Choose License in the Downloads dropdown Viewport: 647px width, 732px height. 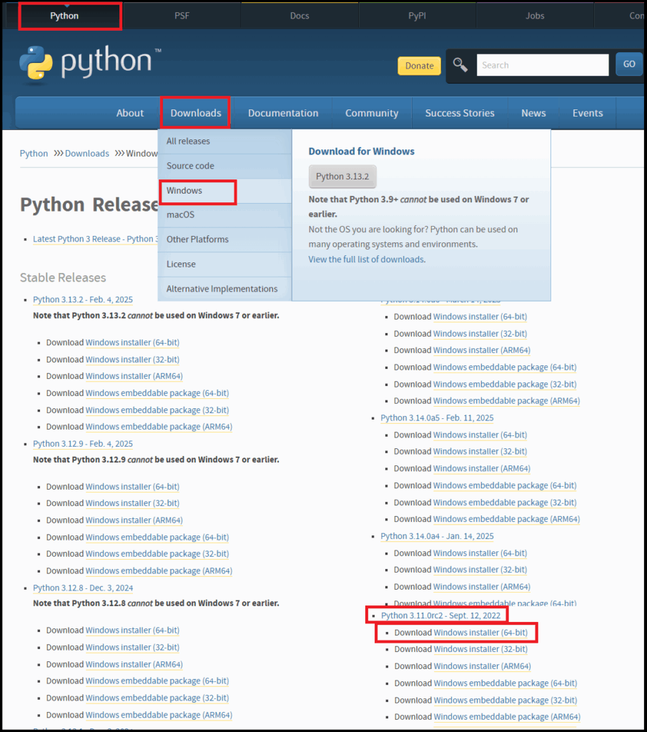point(224,264)
